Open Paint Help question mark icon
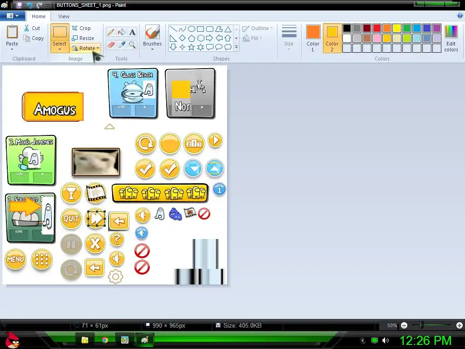465x349 pixels. coord(460,16)
